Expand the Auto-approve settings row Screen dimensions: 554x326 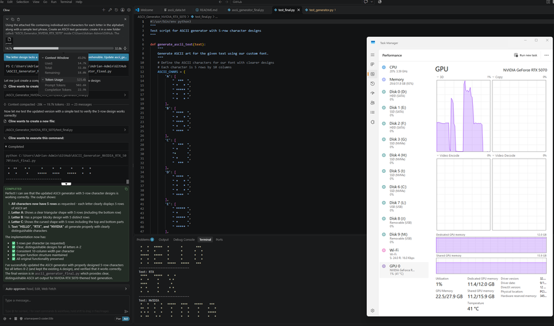click(x=66, y=288)
